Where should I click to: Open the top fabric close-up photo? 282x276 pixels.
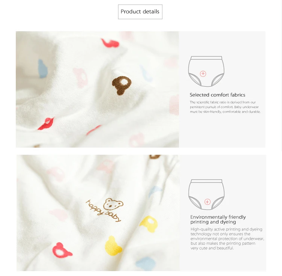[x=97, y=89]
